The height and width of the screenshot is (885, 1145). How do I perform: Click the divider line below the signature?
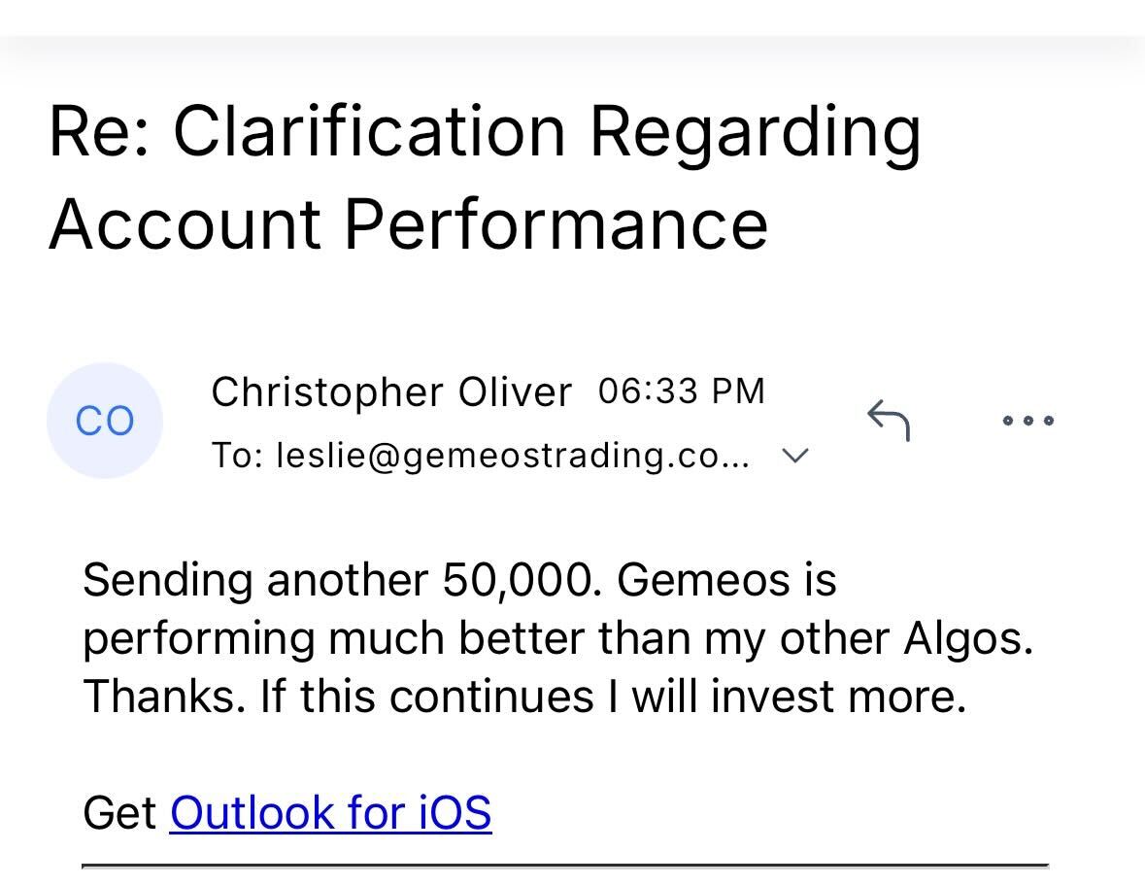click(565, 864)
